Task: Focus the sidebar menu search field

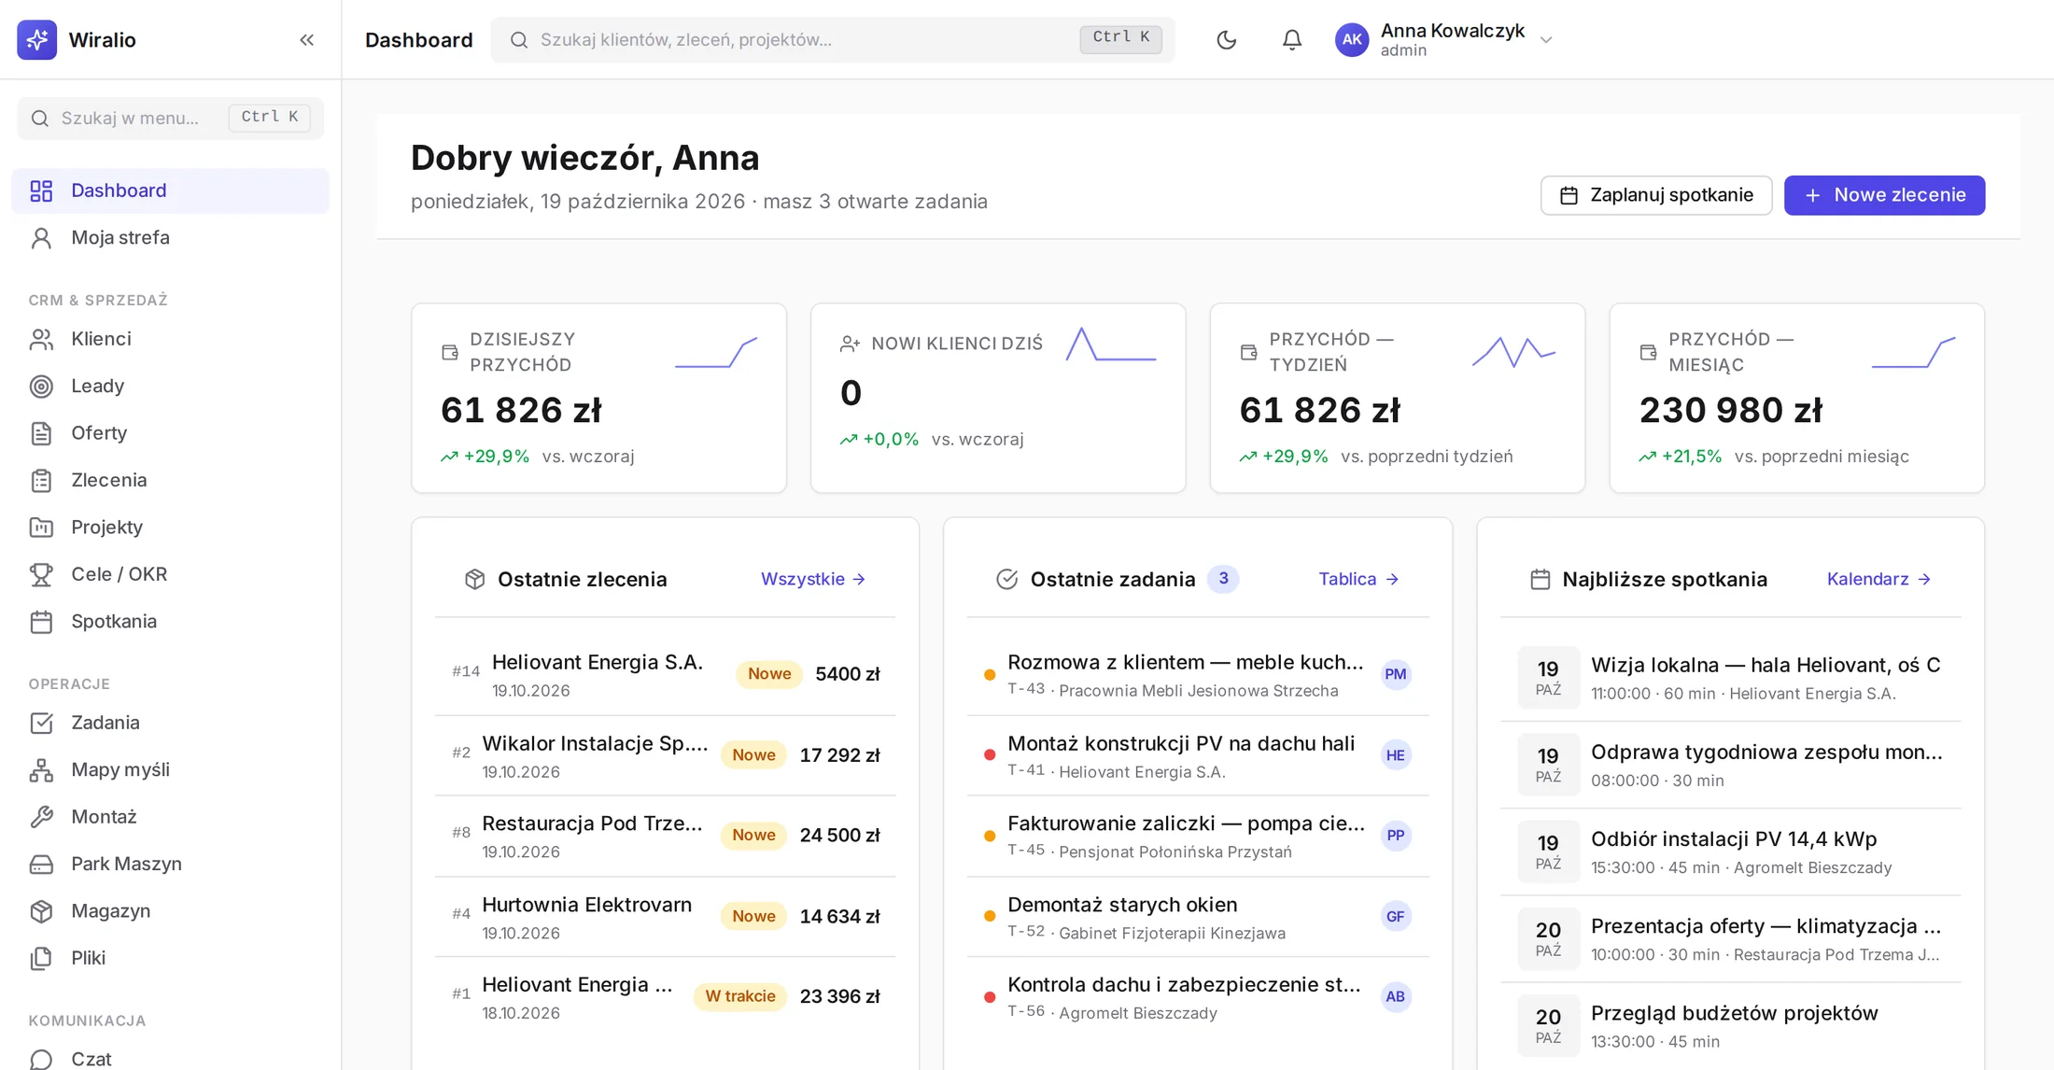Action: (x=170, y=118)
